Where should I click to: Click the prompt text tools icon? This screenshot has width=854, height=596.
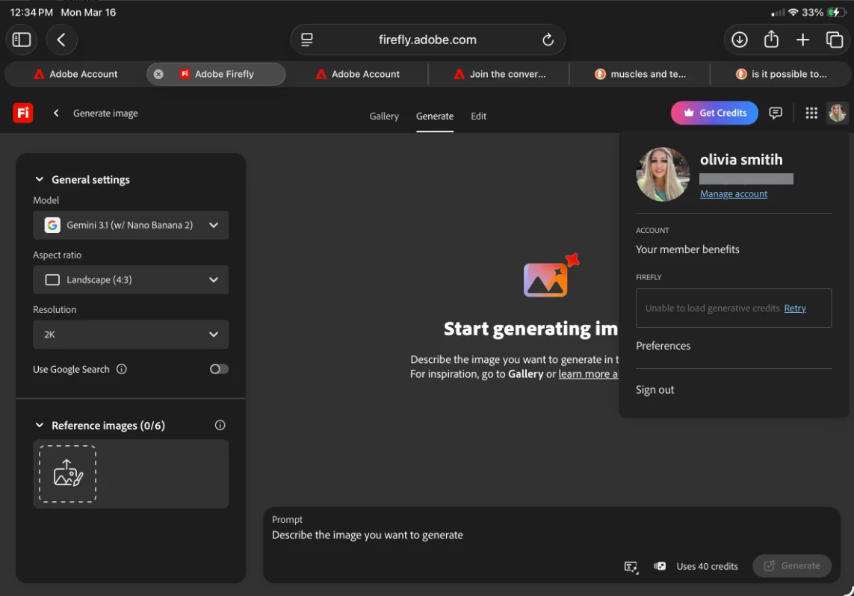[631, 567]
